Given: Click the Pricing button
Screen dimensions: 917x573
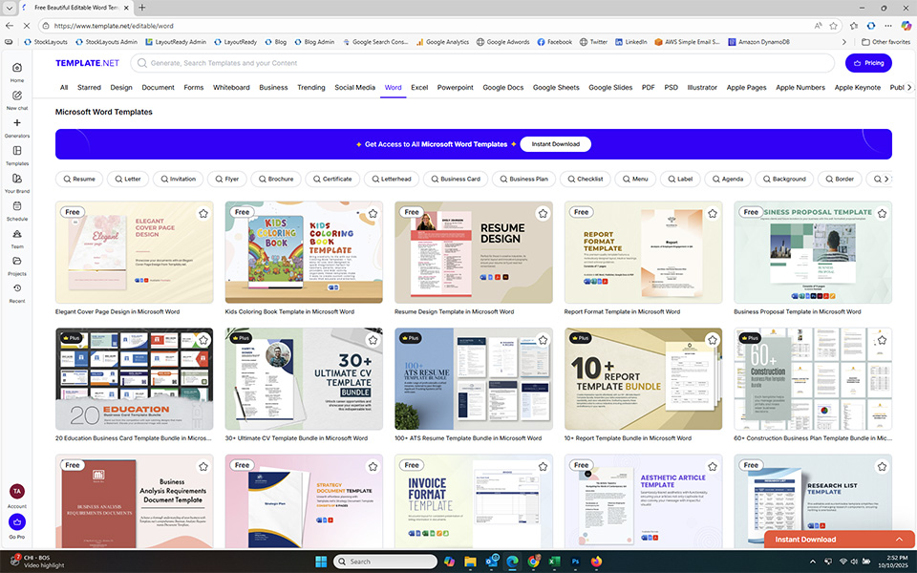Looking at the screenshot, I should 868,63.
